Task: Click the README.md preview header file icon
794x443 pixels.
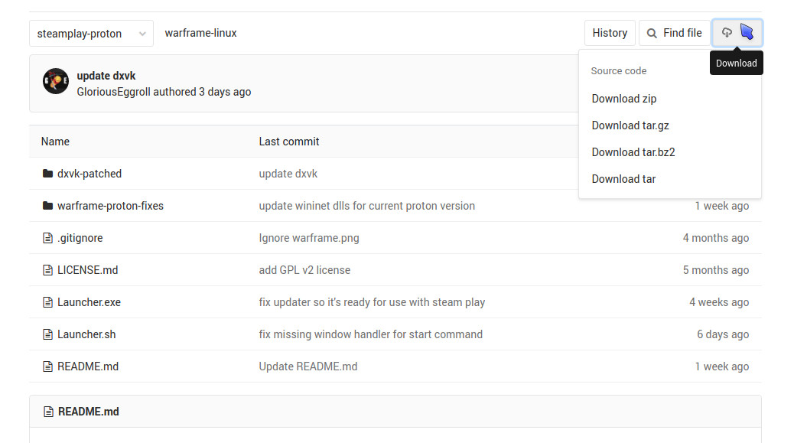Action: point(48,412)
